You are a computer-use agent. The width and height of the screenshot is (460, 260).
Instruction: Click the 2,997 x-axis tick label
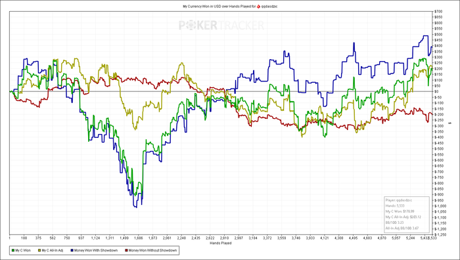(239, 238)
